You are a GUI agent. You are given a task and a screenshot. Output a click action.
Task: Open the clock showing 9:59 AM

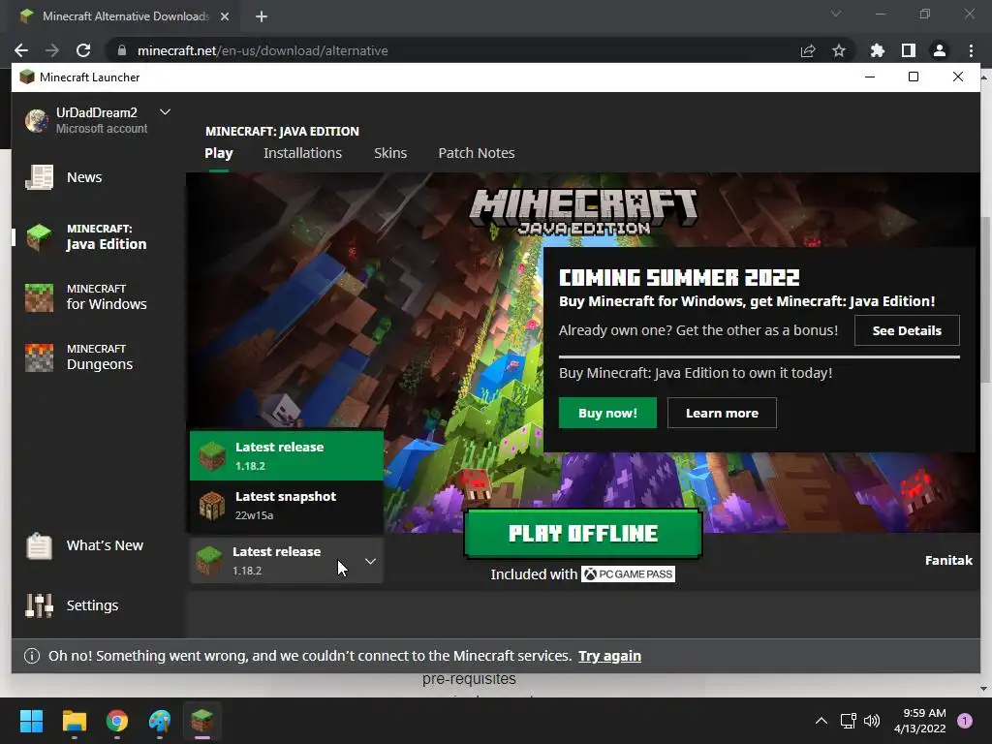click(920, 721)
